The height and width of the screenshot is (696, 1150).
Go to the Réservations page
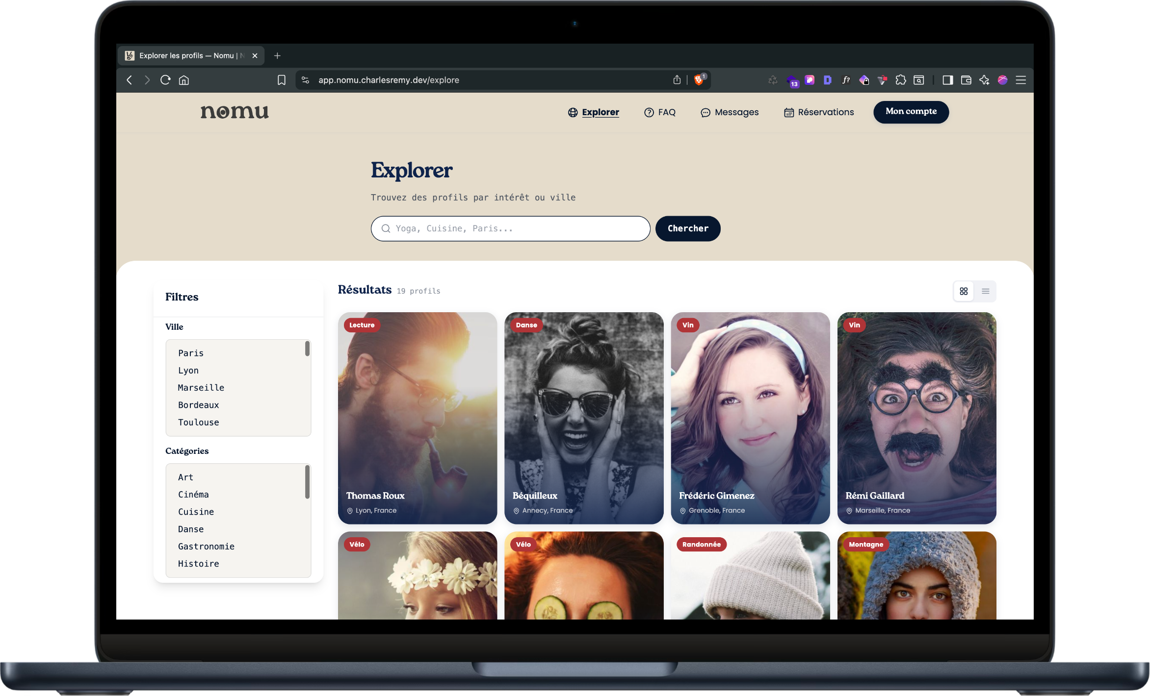click(x=819, y=112)
